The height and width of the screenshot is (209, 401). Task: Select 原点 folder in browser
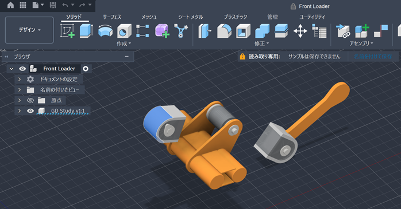click(x=56, y=100)
